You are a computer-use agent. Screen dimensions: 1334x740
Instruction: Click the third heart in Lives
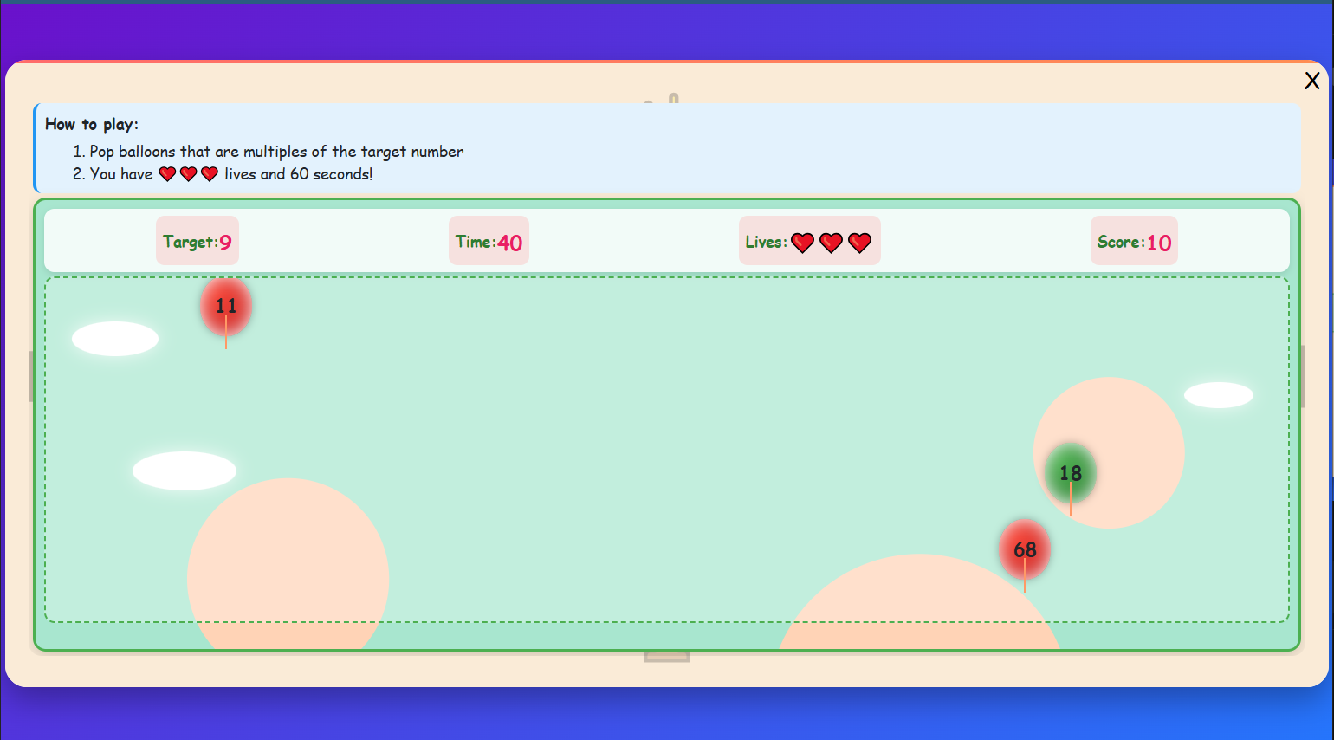click(x=859, y=243)
